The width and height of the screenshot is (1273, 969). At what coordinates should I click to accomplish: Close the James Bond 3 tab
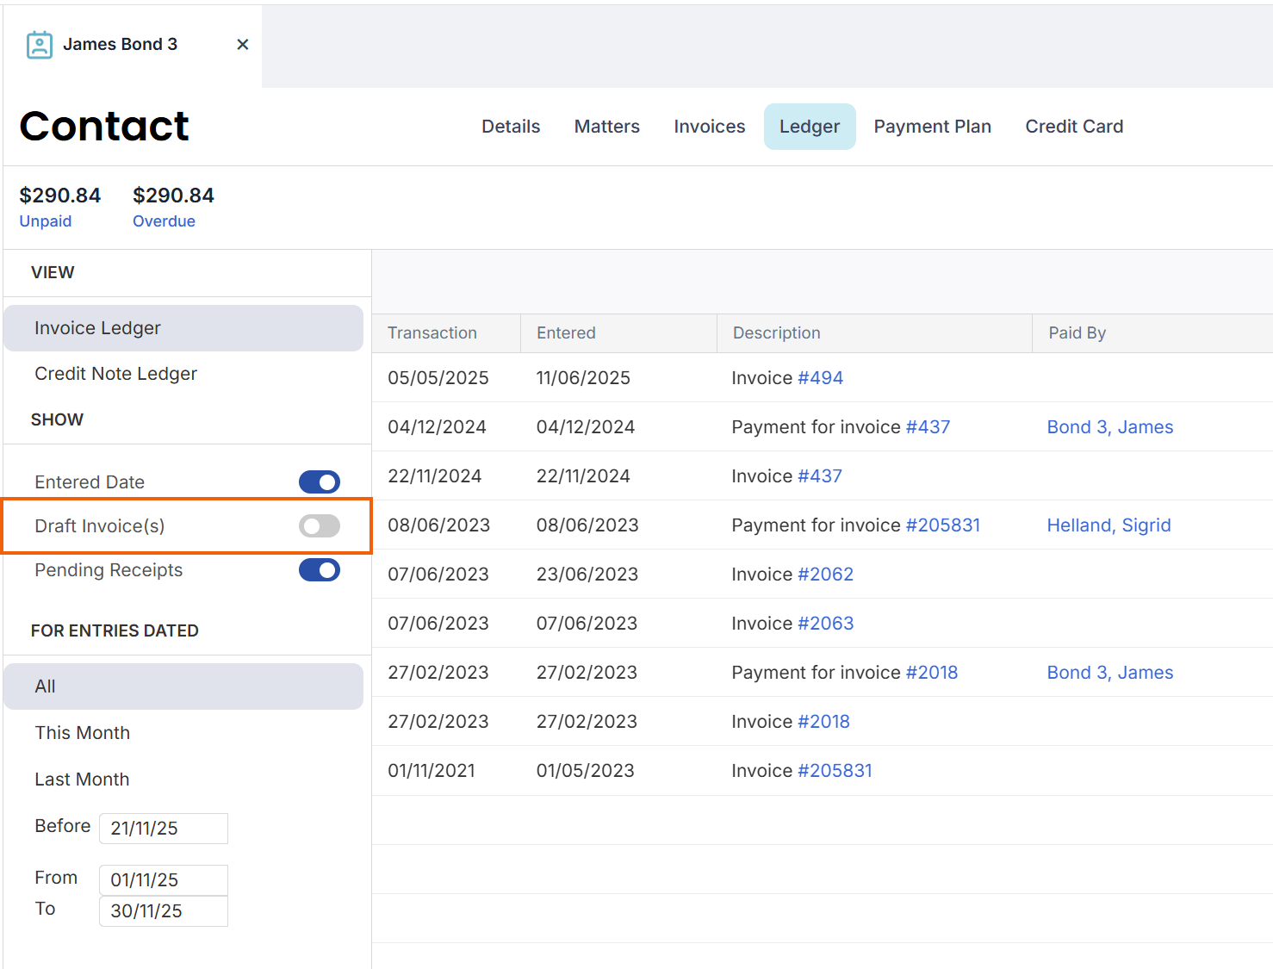point(243,45)
